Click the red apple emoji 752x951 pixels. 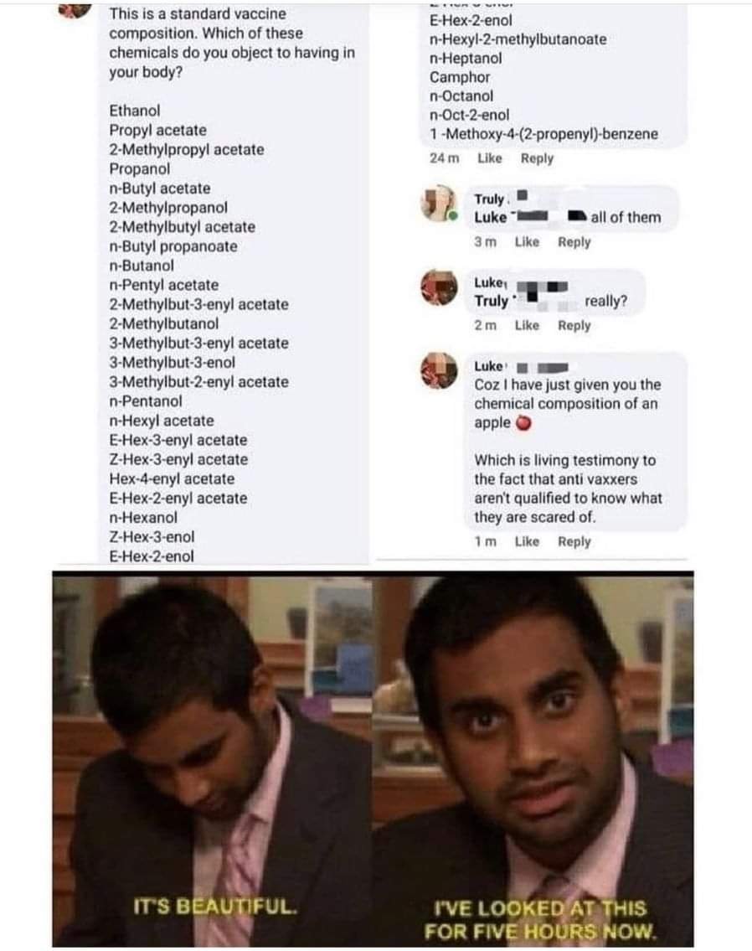pos(523,423)
